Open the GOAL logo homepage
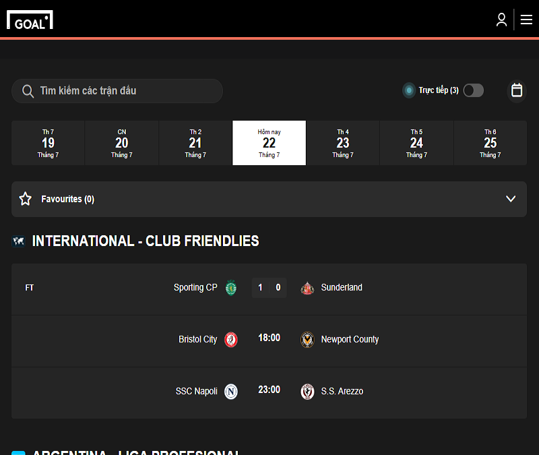This screenshot has width=539, height=455. click(x=30, y=20)
